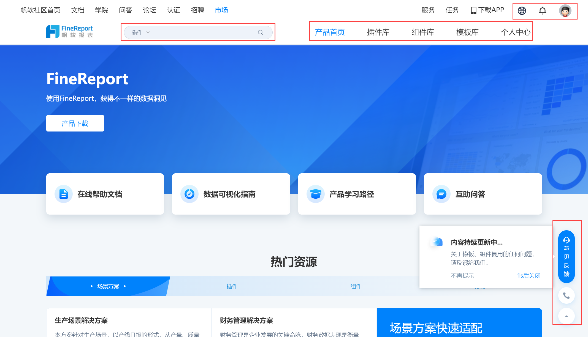Click 不再提示 in the popup
Viewport: 588px width, 337px height.
tap(462, 275)
